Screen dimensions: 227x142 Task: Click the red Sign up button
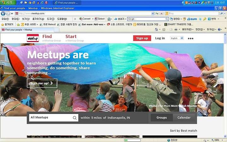(x=142, y=38)
